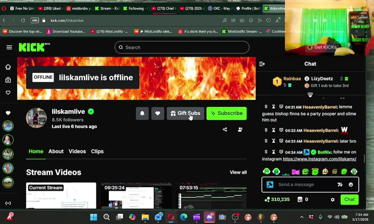Open the 07:53:15 stream video
Viewport: 374px width, 224px height.
pyautogui.click(x=212, y=196)
